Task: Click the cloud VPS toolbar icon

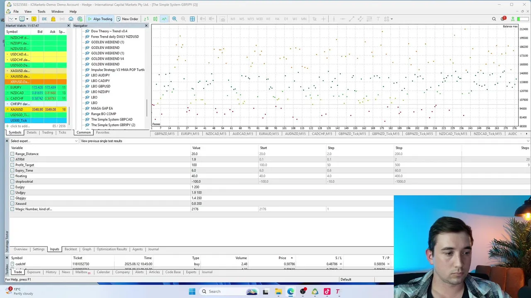Action: (x=71, y=19)
